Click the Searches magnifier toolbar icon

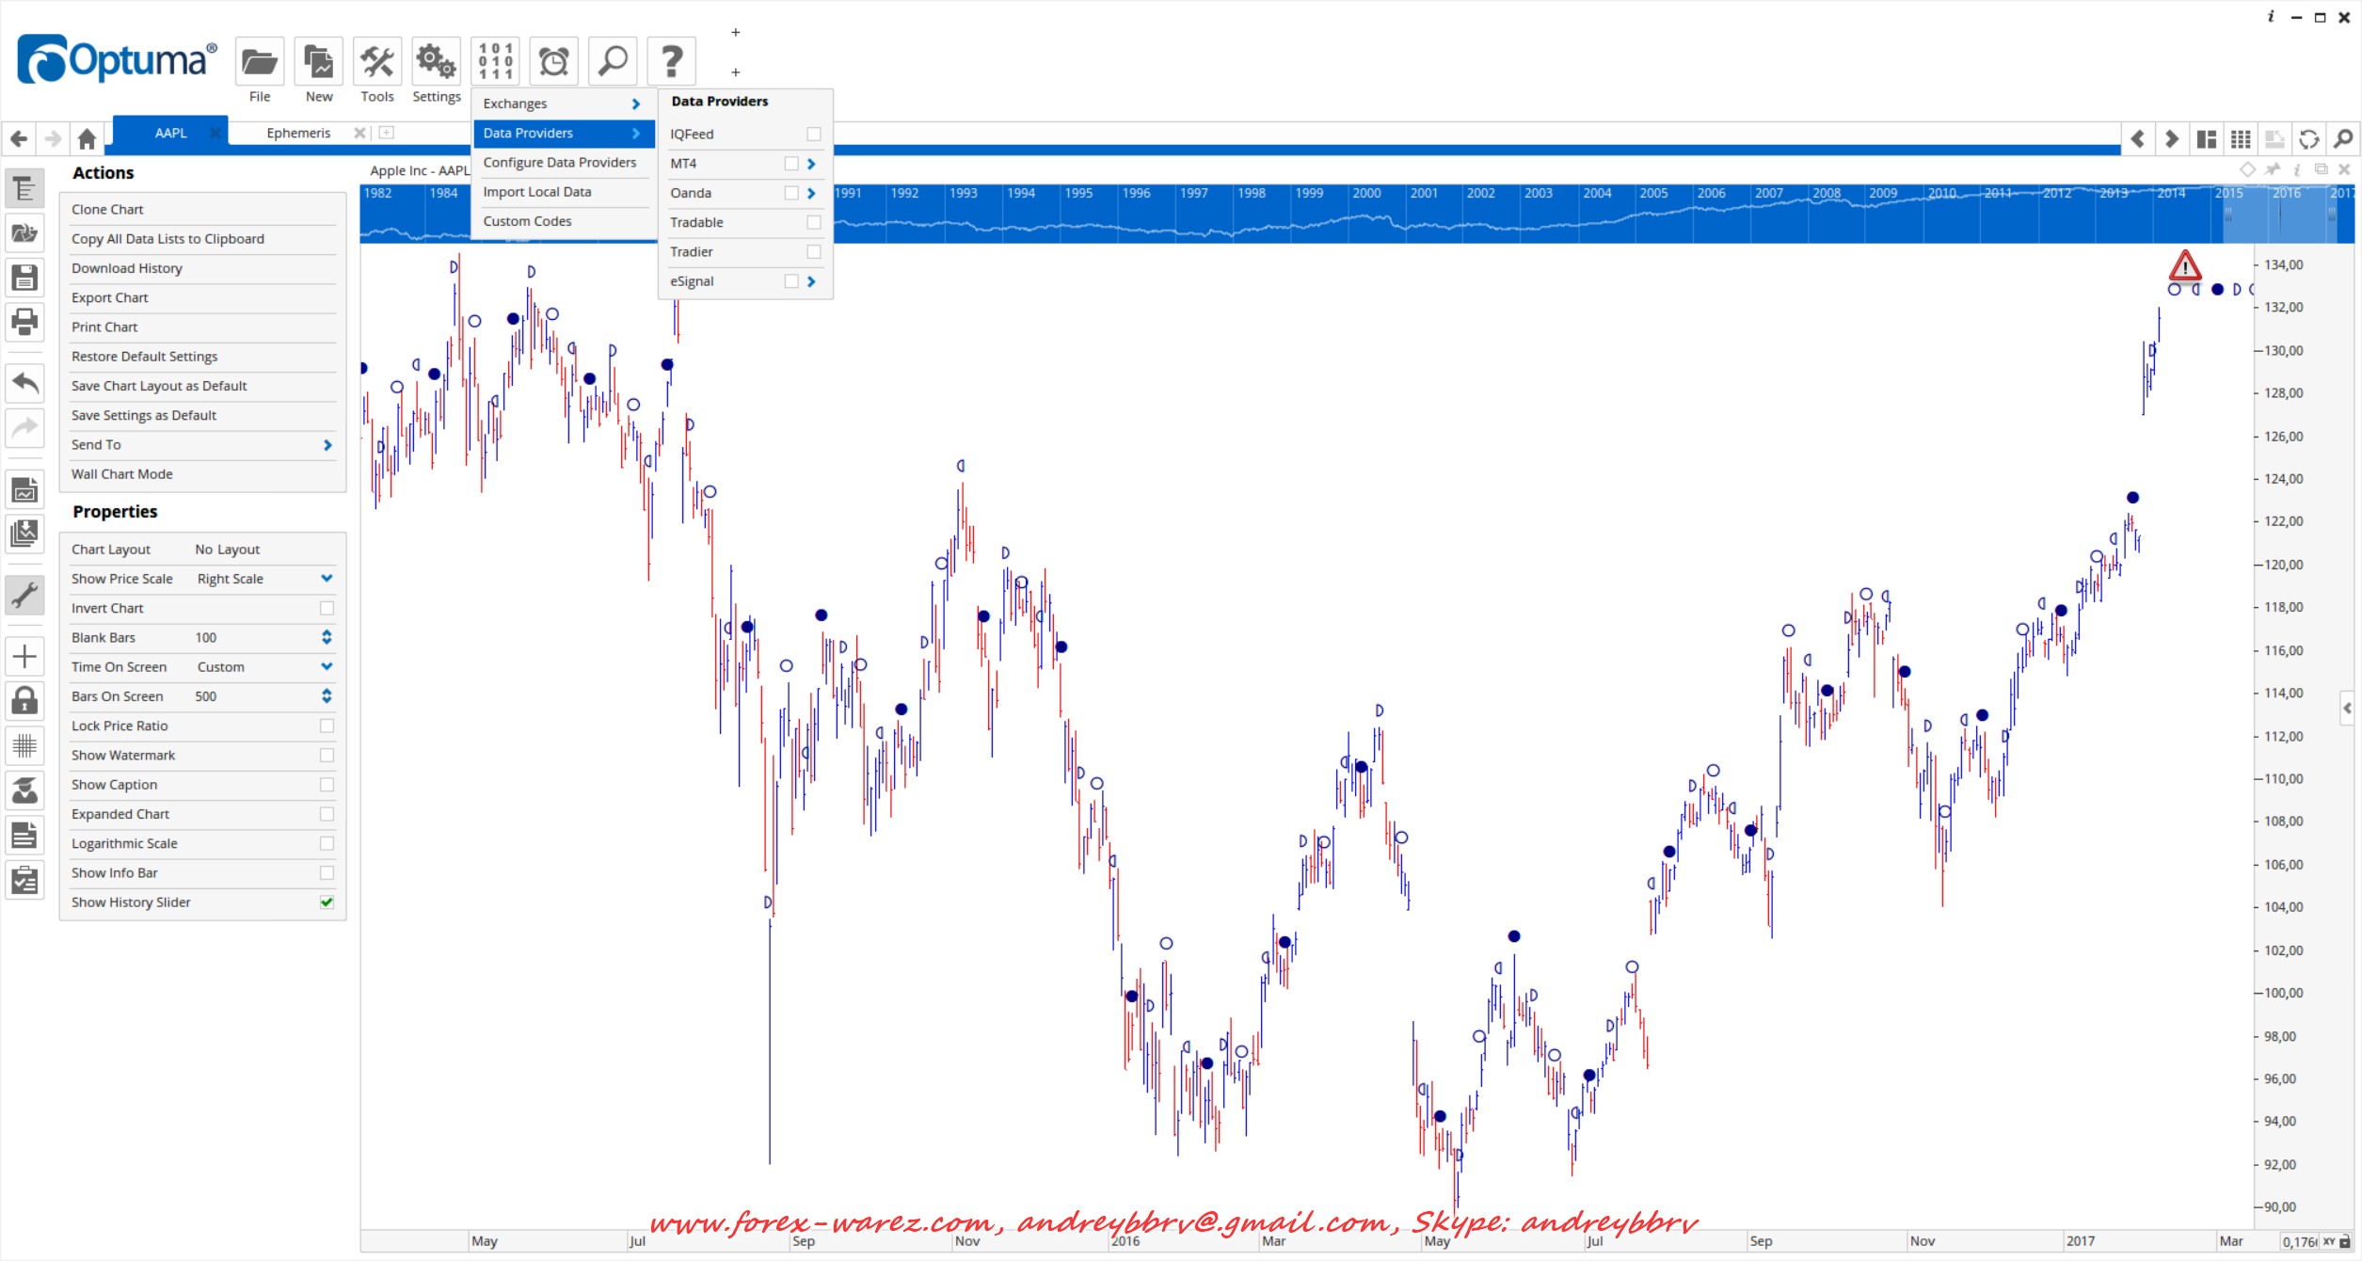pyautogui.click(x=613, y=63)
